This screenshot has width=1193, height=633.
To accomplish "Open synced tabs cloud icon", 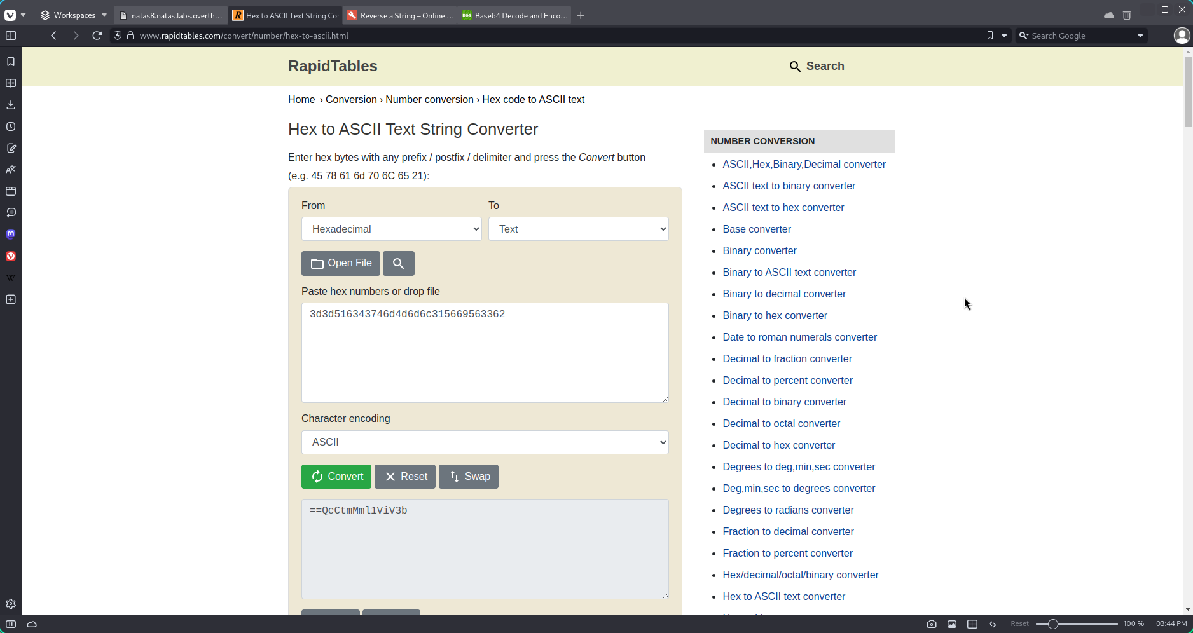I will click(x=1109, y=15).
